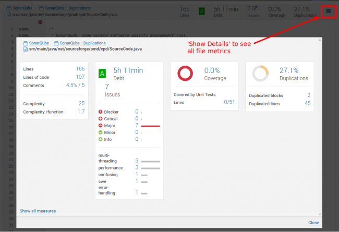339x232 pixels.
Task: Click the dialog scrollbar down arrow
Action: (320, 214)
